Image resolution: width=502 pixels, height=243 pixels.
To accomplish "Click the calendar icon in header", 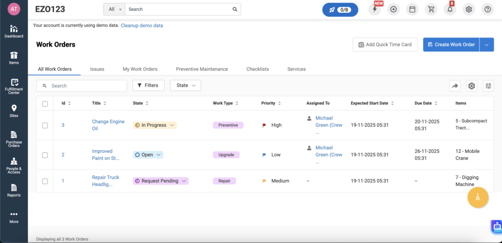I will [x=412, y=9].
